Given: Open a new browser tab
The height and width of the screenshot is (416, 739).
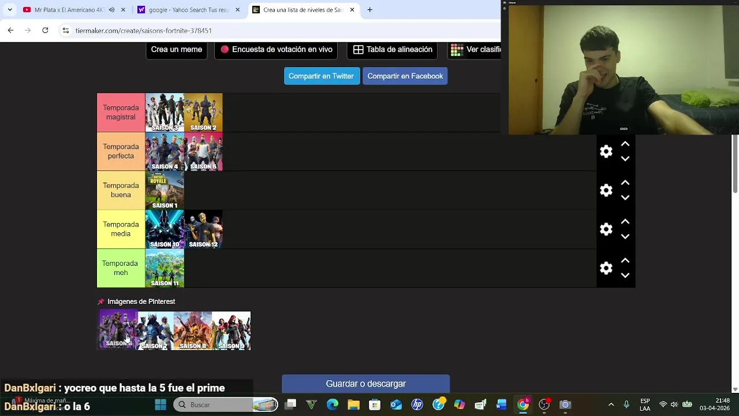Looking at the screenshot, I should point(369,10).
